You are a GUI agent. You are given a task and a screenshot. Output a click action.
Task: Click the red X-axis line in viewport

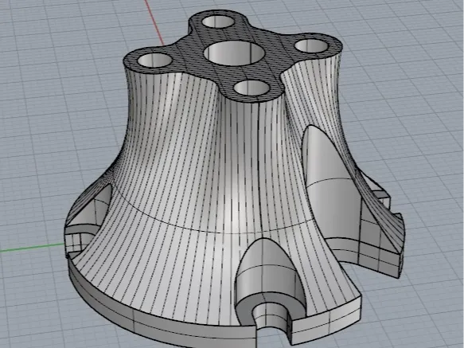click(x=154, y=22)
